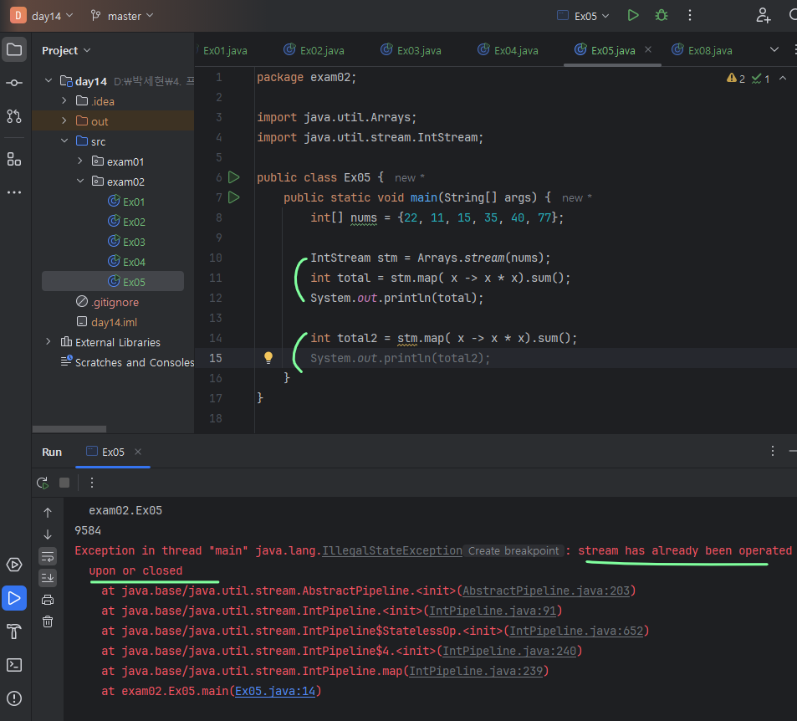This screenshot has width=797, height=721.
Task: Select .gitignore file in project tree
Action: pos(108,302)
